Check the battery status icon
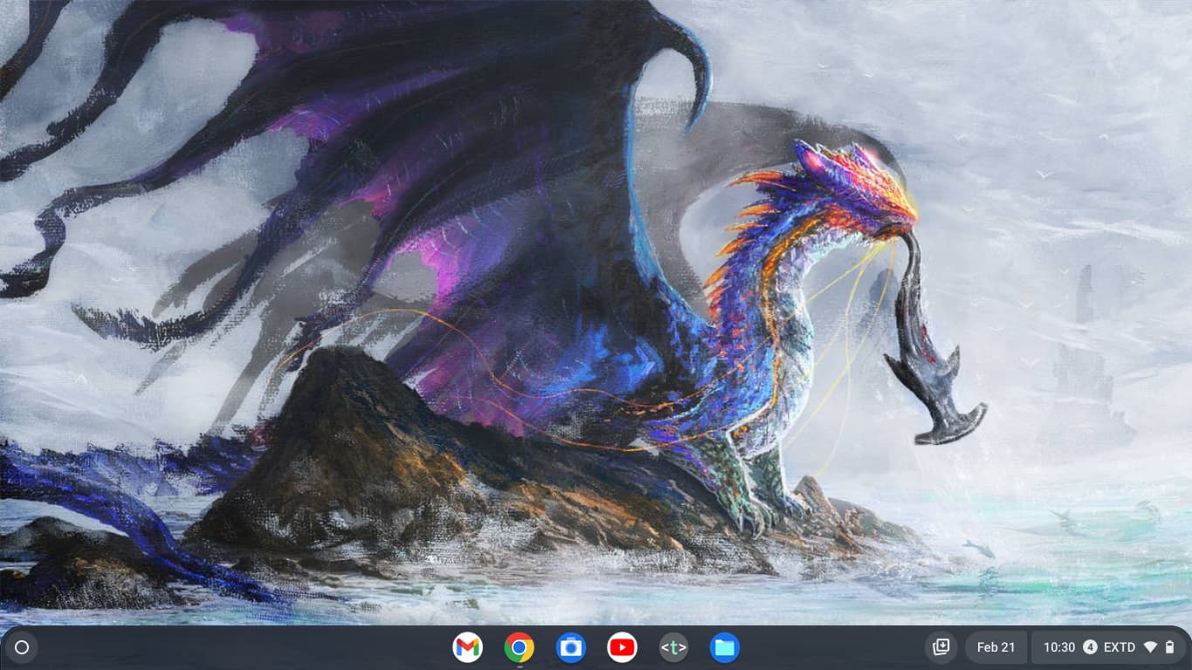Screen dimensions: 1192x670 (x=1170, y=647)
